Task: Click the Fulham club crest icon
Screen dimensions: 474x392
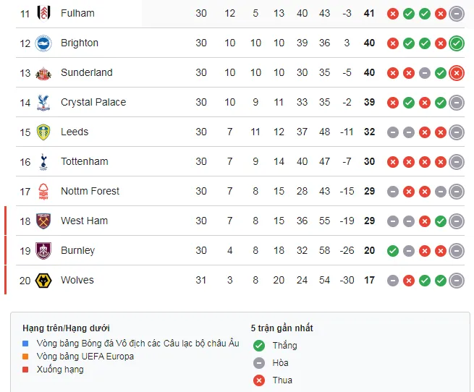Action: tap(43, 13)
